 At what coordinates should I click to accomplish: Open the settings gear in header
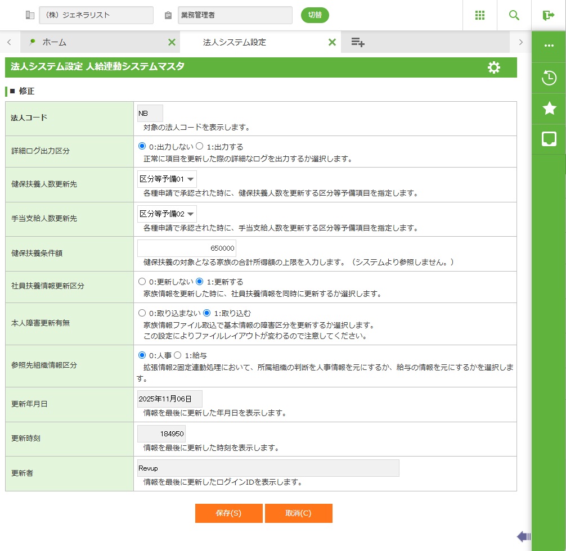pos(493,67)
